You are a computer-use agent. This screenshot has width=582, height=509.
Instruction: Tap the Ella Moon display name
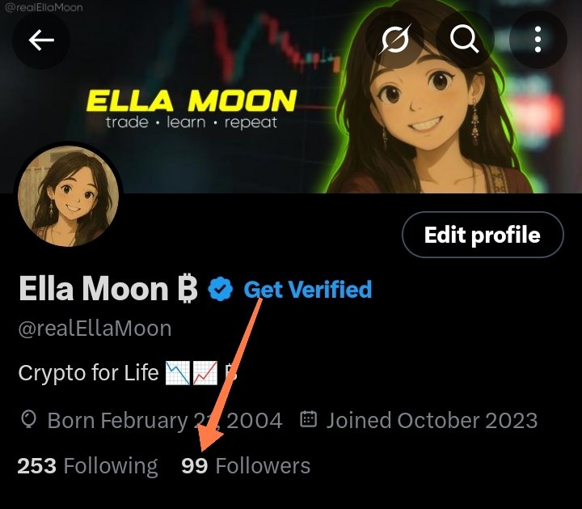(x=94, y=289)
